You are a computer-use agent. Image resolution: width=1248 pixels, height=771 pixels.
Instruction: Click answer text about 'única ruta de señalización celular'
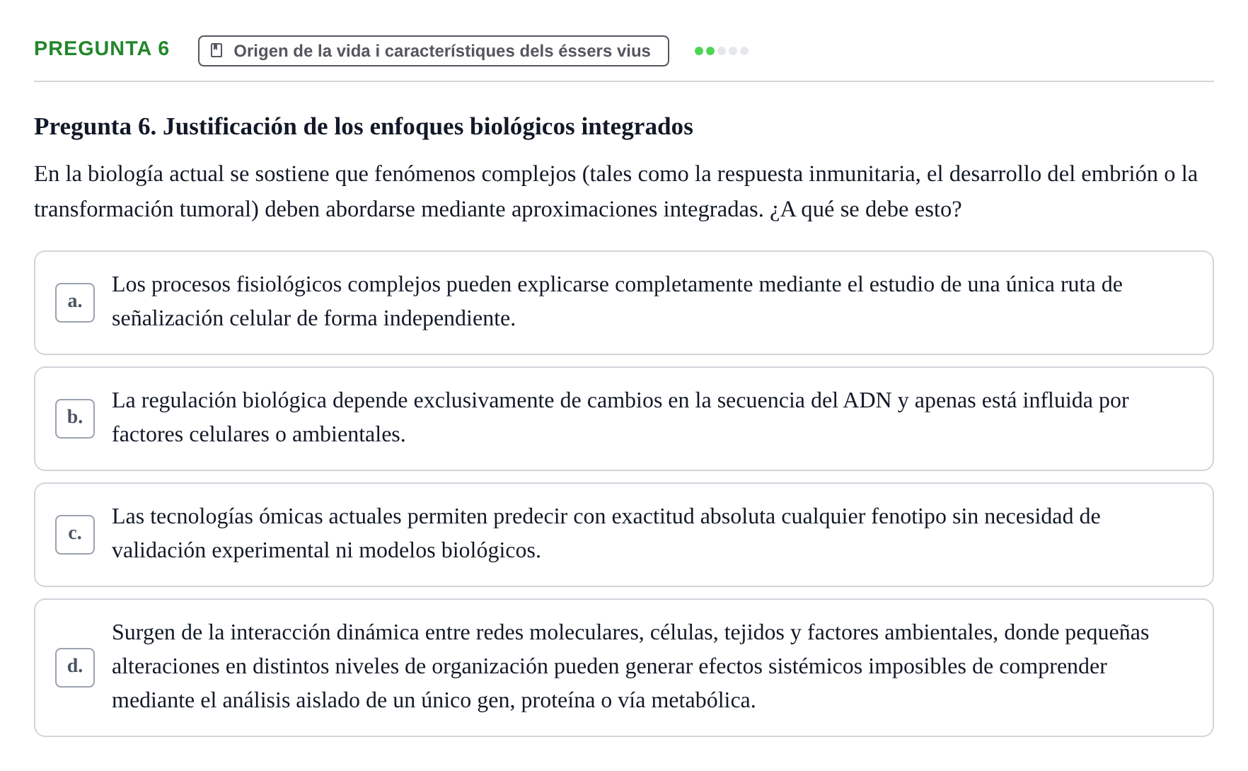[x=617, y=301]
